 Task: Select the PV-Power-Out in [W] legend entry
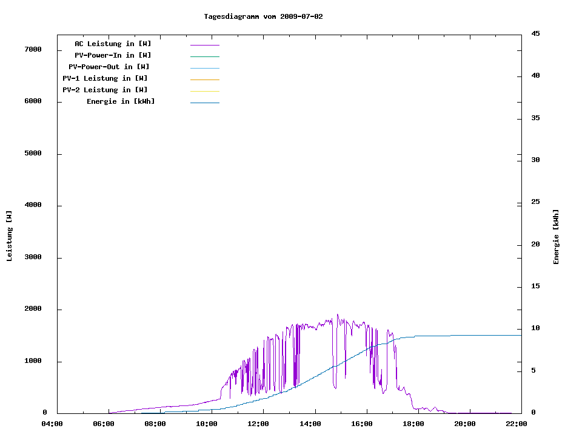[109, 67]
